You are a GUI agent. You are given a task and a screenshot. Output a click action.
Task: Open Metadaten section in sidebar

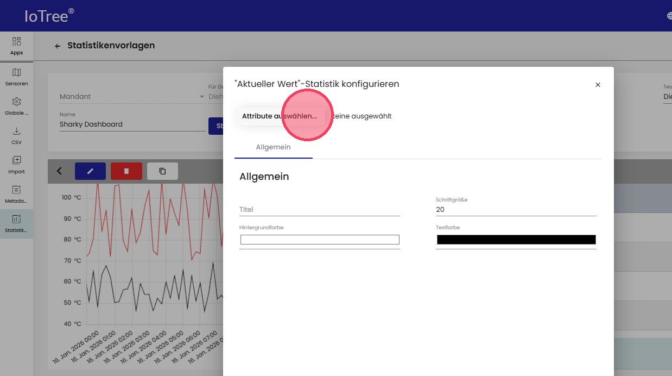click(16, 194)
